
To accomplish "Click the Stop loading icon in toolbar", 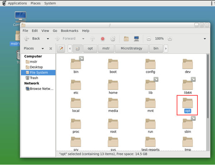I will click(102, 39).
